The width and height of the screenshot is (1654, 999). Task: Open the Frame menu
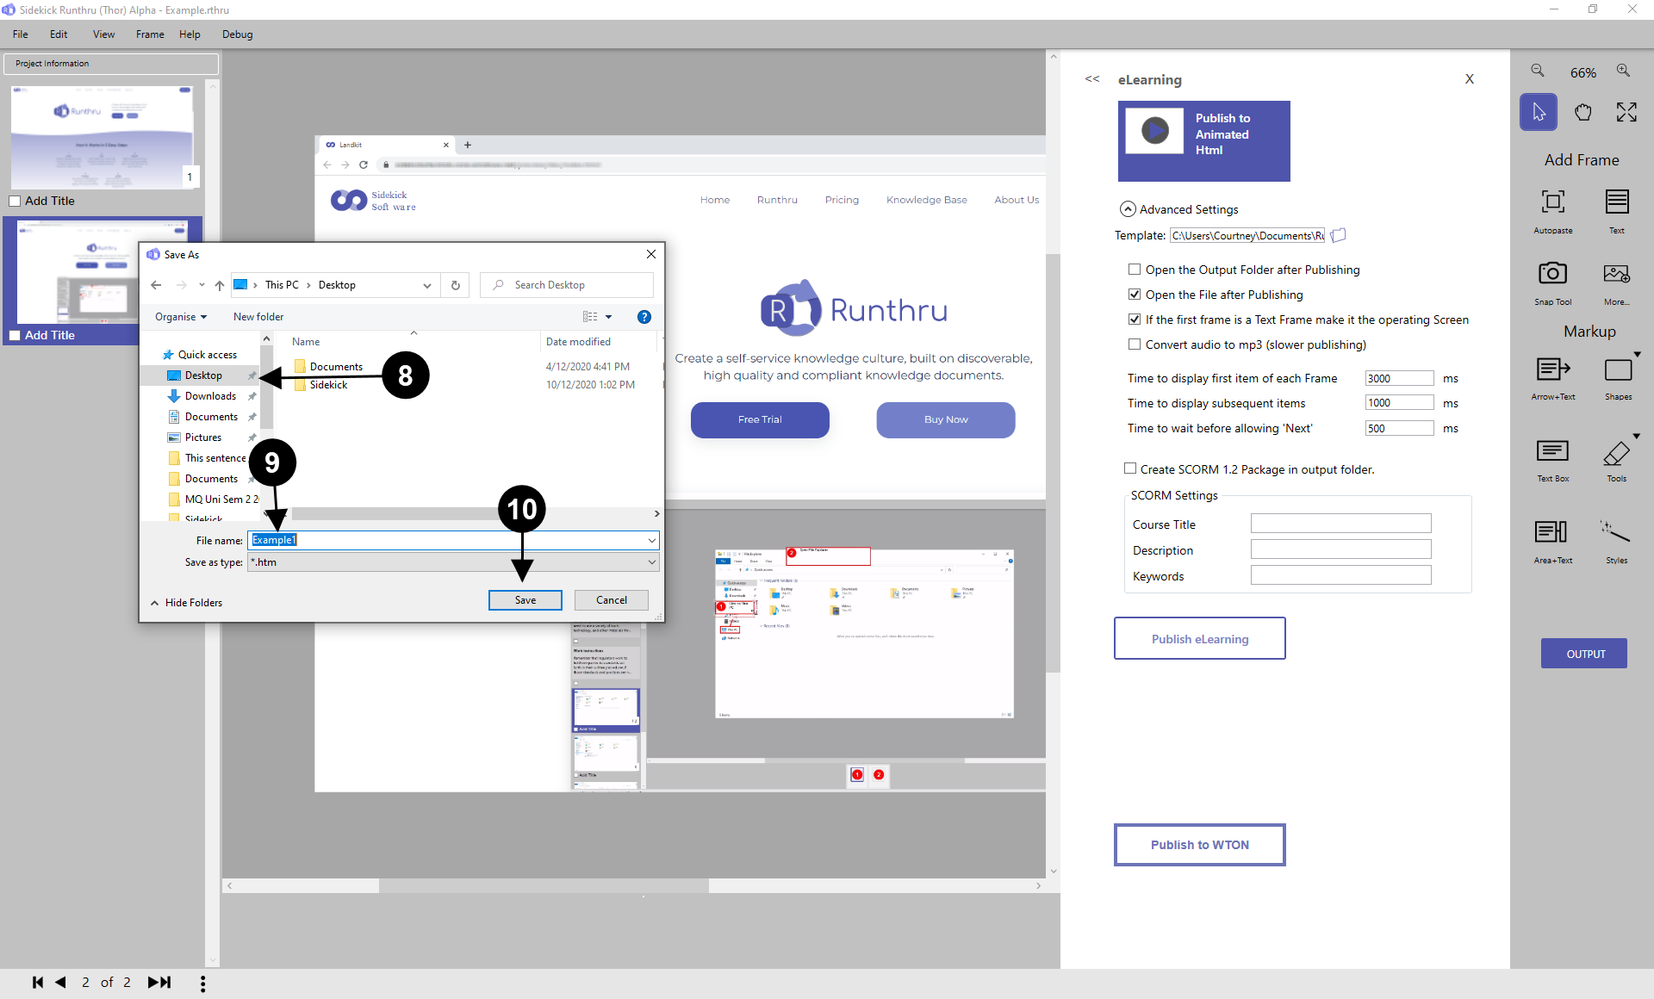[x=150, y=34]
